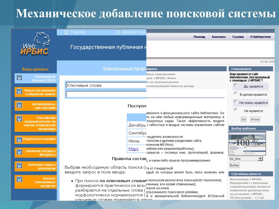Click database icon beside Каталог электронных ресурсов
Viewport: 279px width, 209px height.
coord(19,179)
